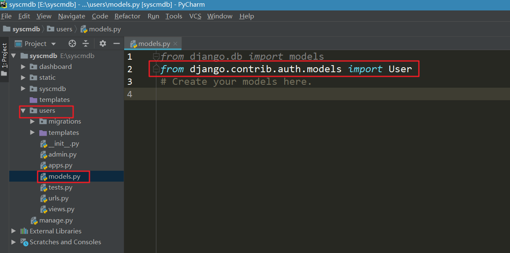
Task: Open the Window menu
Action: [x=220, y=16]
